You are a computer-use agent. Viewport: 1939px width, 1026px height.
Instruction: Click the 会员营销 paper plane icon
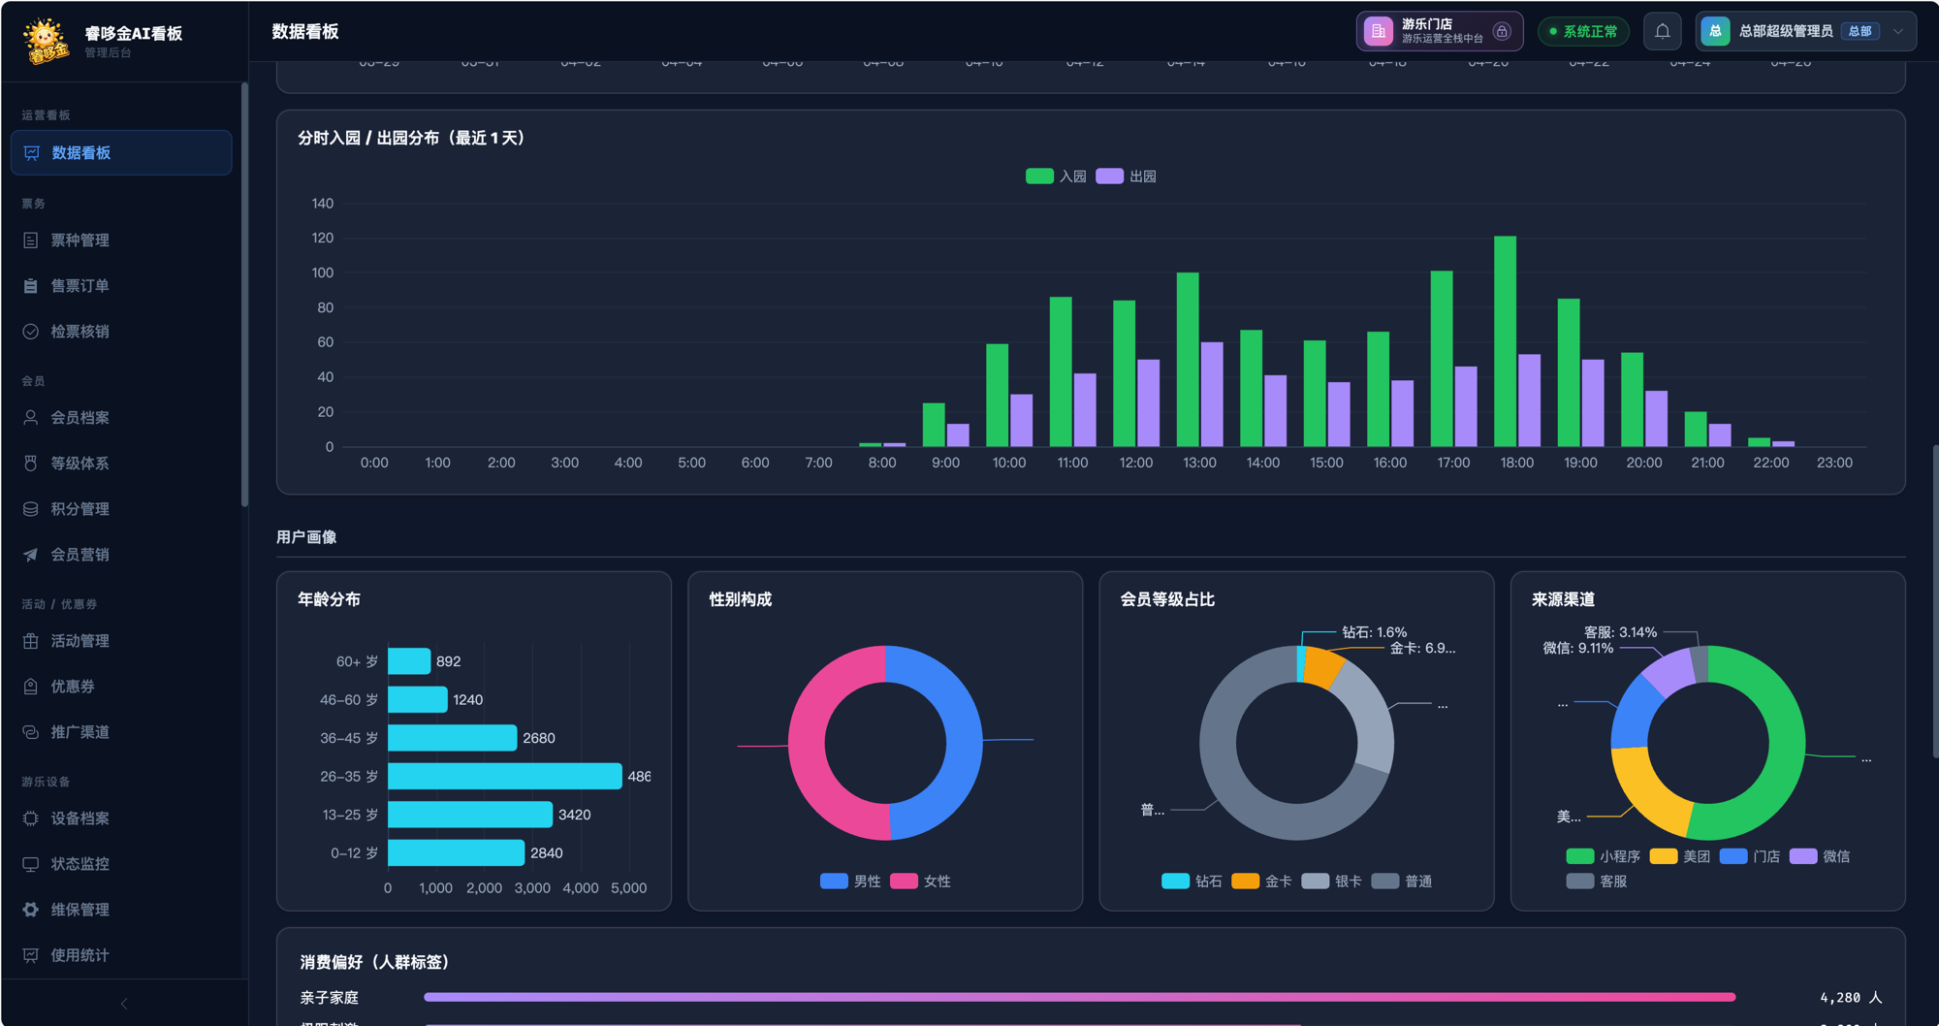point(31,555)
